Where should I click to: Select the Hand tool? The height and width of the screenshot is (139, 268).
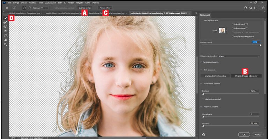coord(6,40)
